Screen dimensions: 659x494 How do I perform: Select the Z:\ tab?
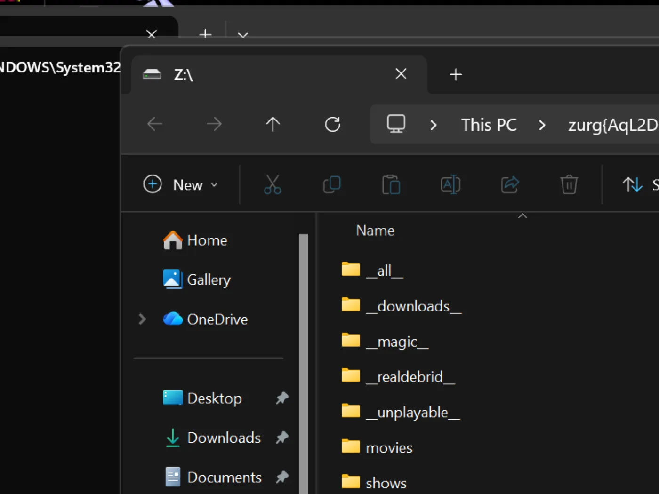click(x=279, y=74)
